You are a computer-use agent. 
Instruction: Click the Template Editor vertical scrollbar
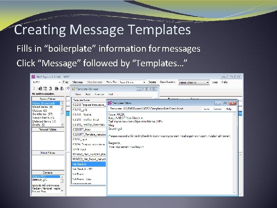[235, 153]
